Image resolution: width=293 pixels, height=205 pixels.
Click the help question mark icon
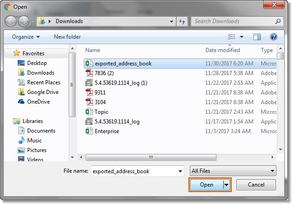(273, 37)
